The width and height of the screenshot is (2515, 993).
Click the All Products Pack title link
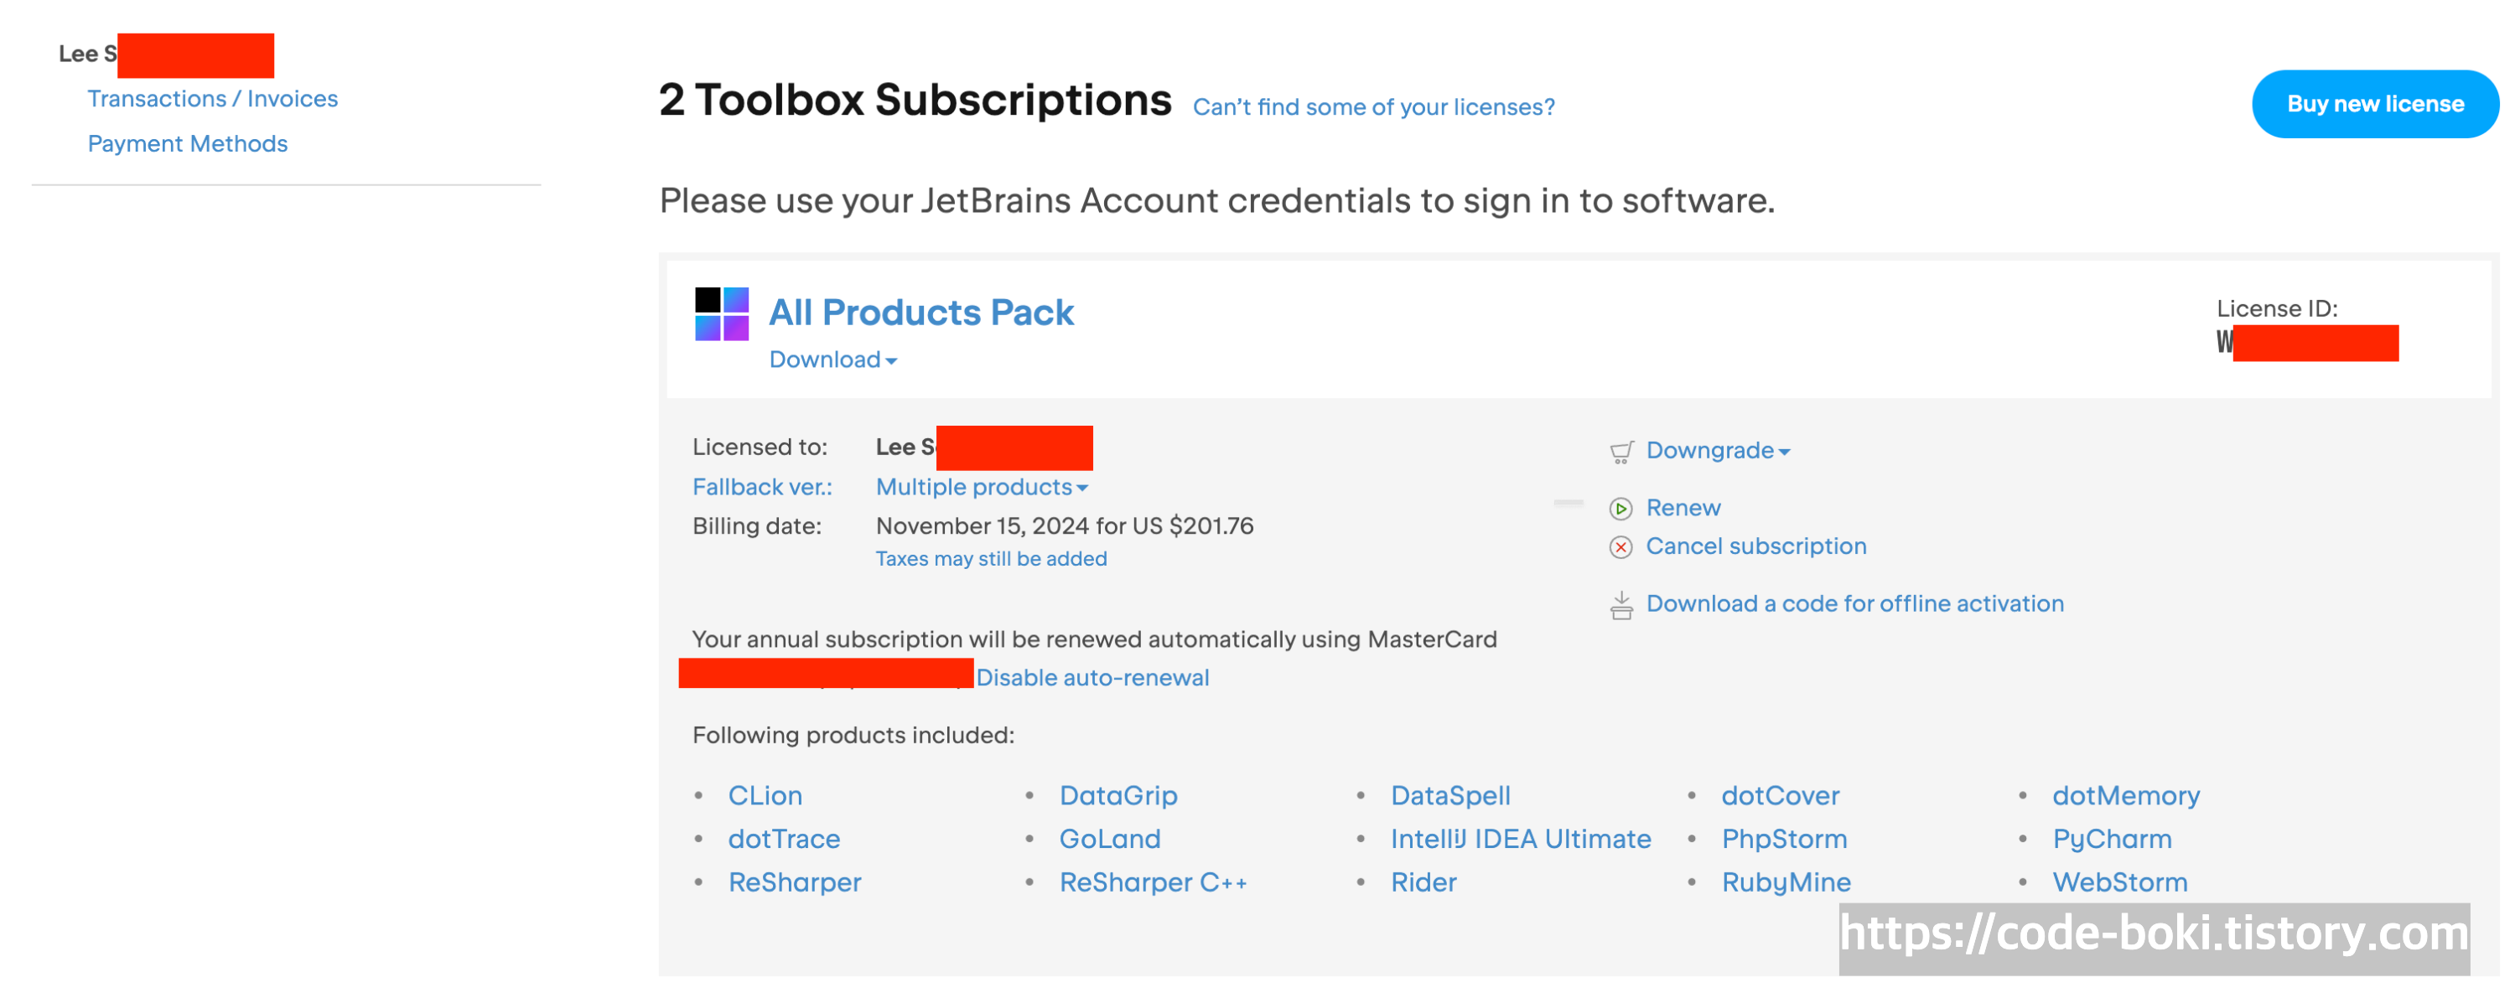coord(920,312)
